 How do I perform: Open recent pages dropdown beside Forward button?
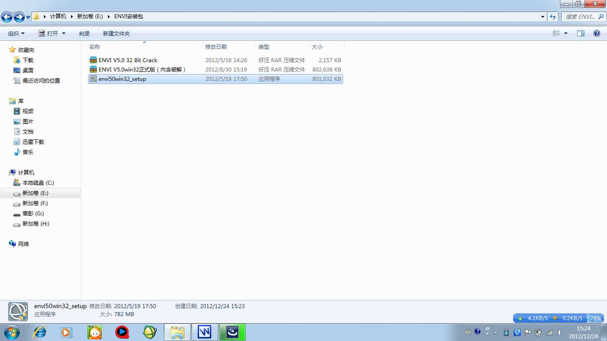pyautogui.click(x=28, y=17)
